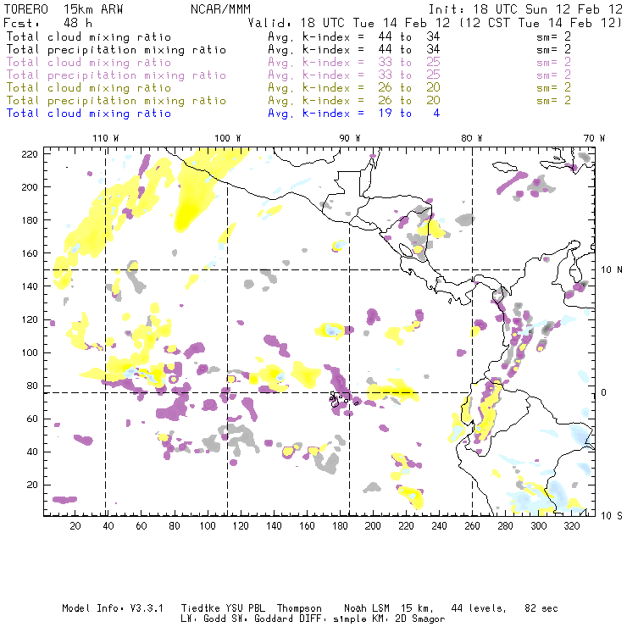This screenshot has height=627, width=627.
Task: Click the "110 W" longitude label
Action: tap(106, 138)
